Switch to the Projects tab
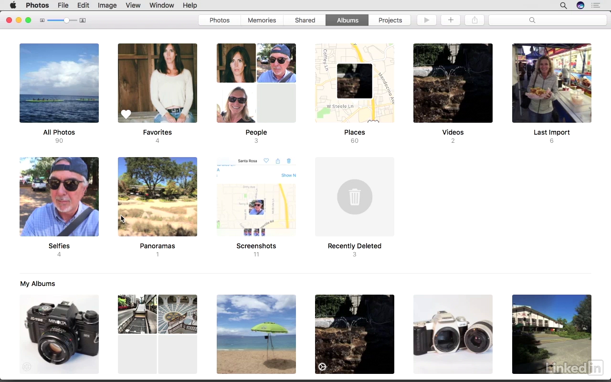Image resolution: width=611 pixels, height=382 pixels. click(x=390, y=20)
